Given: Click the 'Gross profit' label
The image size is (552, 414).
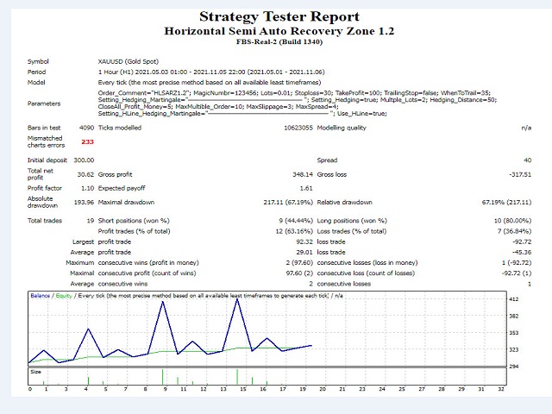Looking at the screenshot, I should [115, 174].
